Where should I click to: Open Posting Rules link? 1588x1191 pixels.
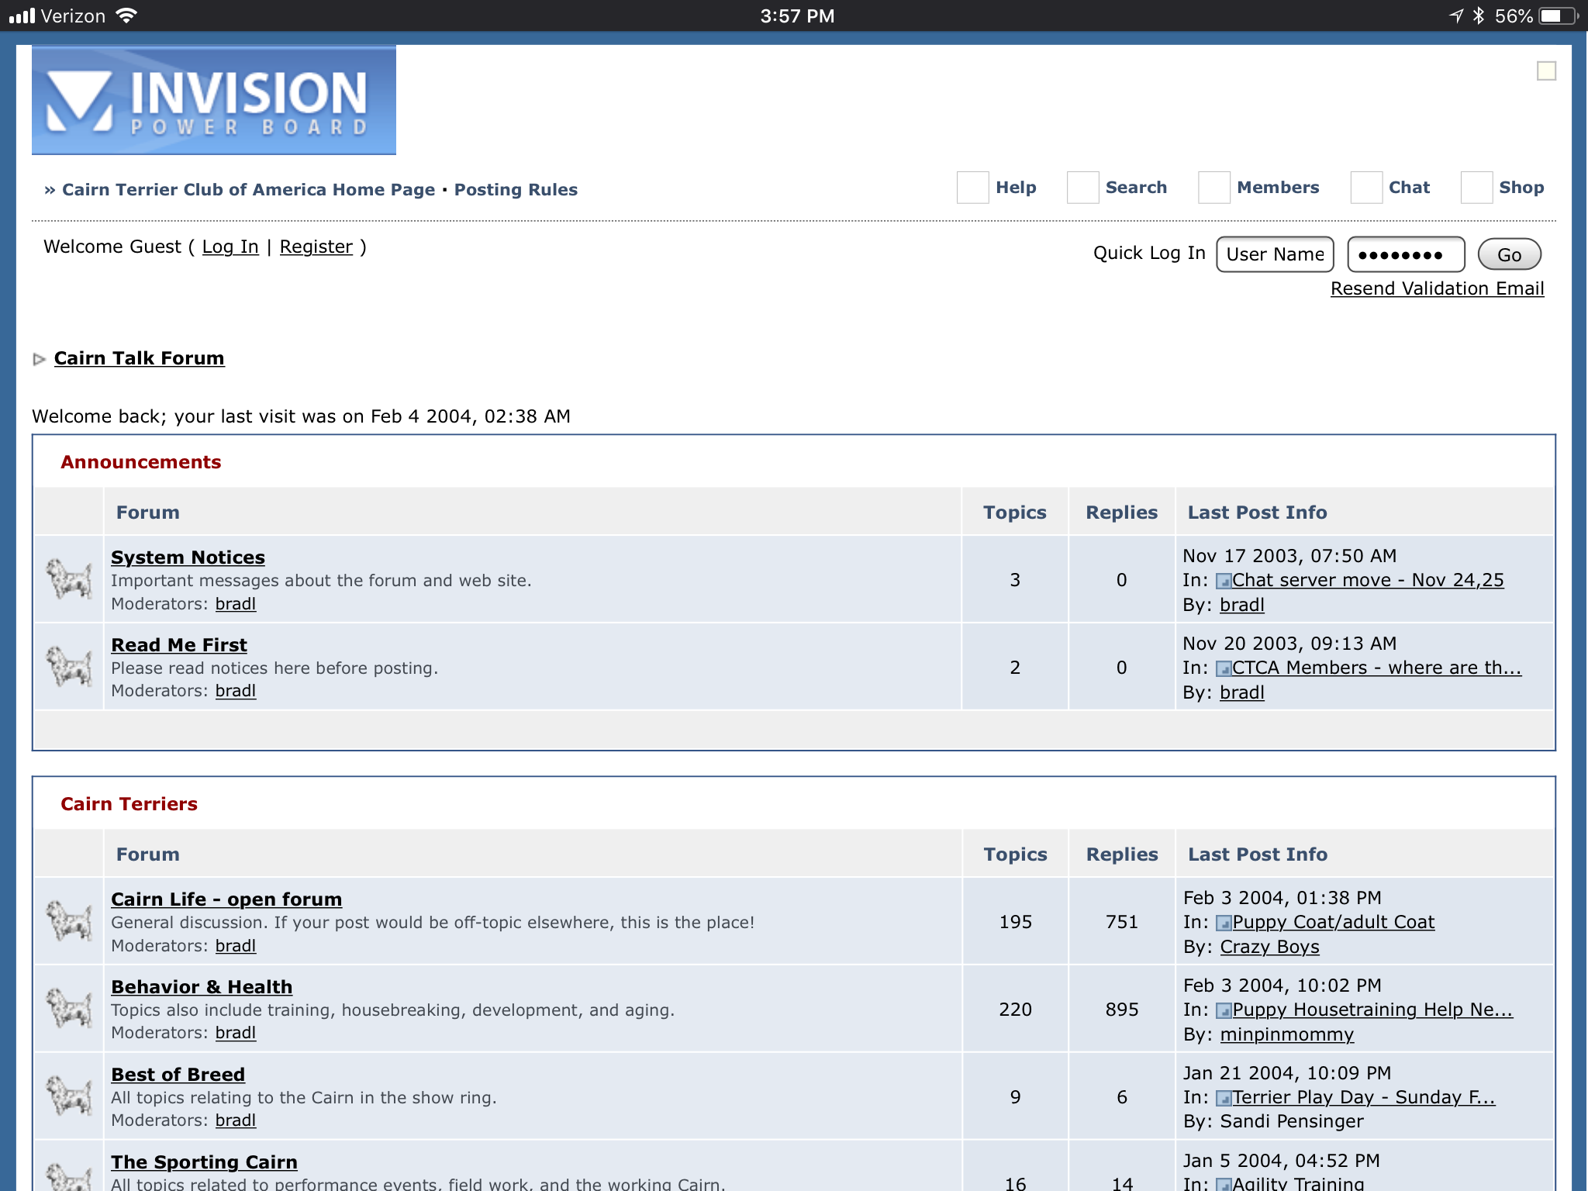(516, 190)
